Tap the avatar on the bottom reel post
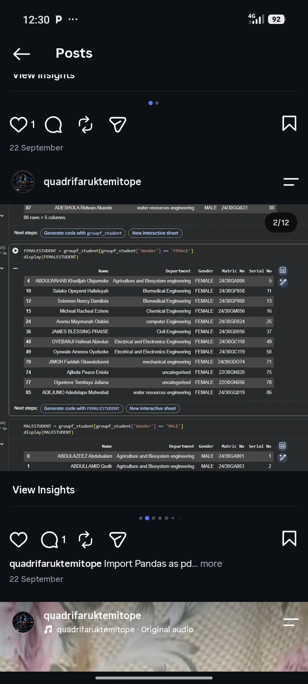Viewport: 308px width, 684px height. pyautogui.click(x=23, y=622)
